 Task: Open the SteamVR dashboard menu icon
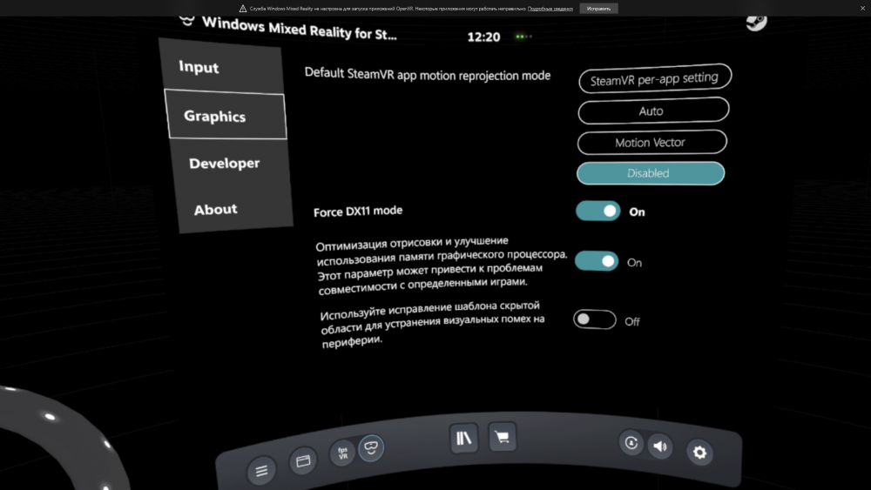[261, 471]
